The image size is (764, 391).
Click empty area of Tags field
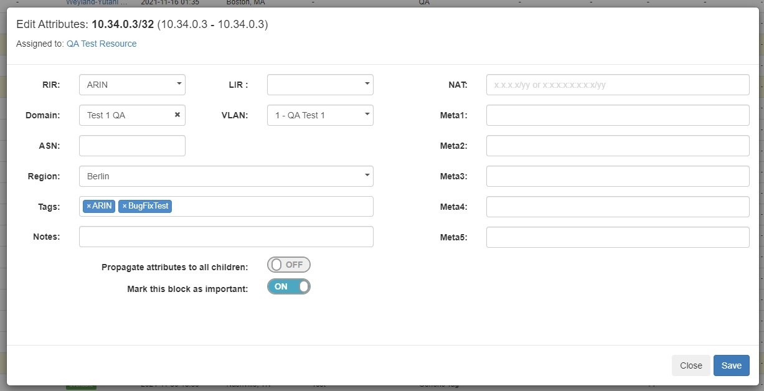coord(274,206)
